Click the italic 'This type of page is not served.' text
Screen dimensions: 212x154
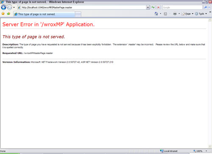point(33,37)
